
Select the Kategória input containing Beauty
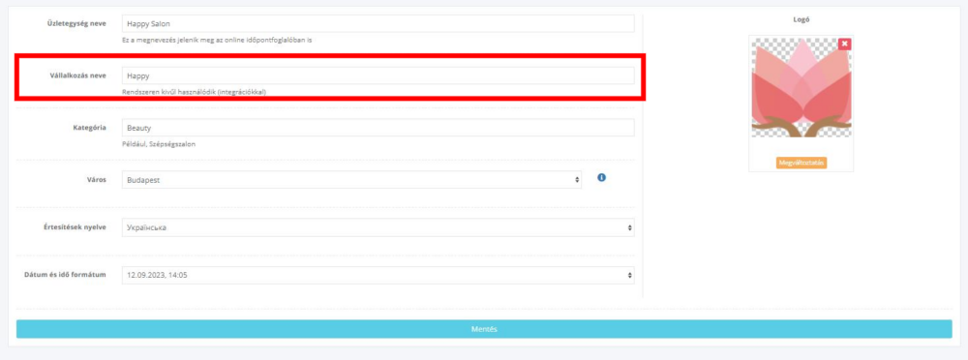click(x=378, y=128)
